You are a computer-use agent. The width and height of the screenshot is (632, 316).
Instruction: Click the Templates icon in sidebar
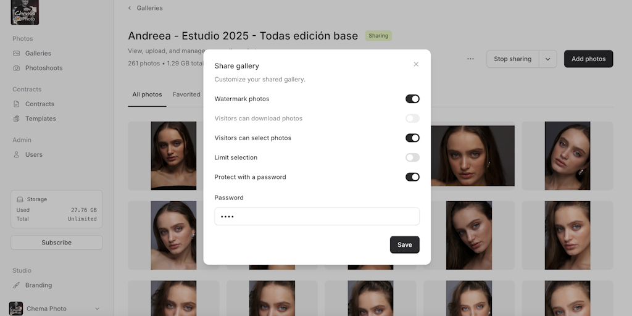pyautogui.click(x=17, y=118)
